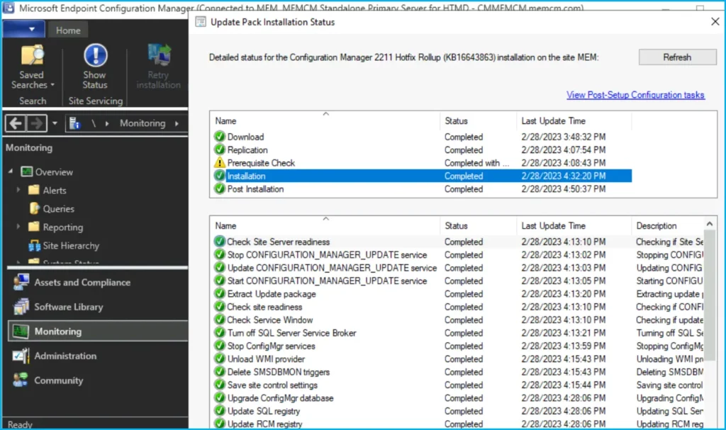The height and width of the screenshot is (430, 726).
Task: Collapse the Overview tree node
Action: (x=10, y=171)
